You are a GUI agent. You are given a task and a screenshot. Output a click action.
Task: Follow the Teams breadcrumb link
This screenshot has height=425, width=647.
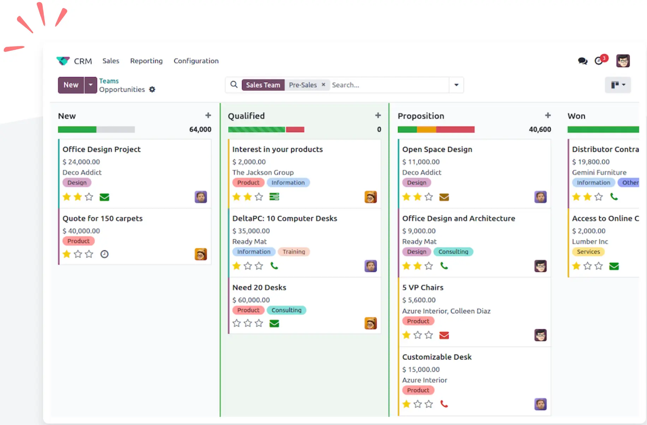109,81
